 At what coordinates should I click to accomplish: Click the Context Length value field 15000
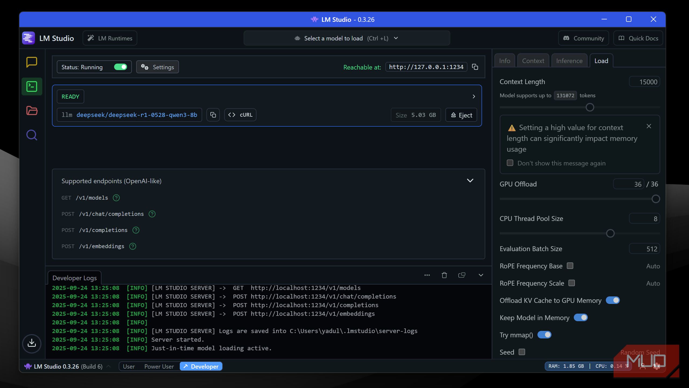[x=644, y=82]
